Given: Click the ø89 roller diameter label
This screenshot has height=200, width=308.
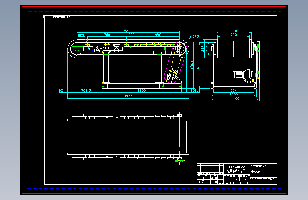Looking at the screenshot, I should [81, 35].
